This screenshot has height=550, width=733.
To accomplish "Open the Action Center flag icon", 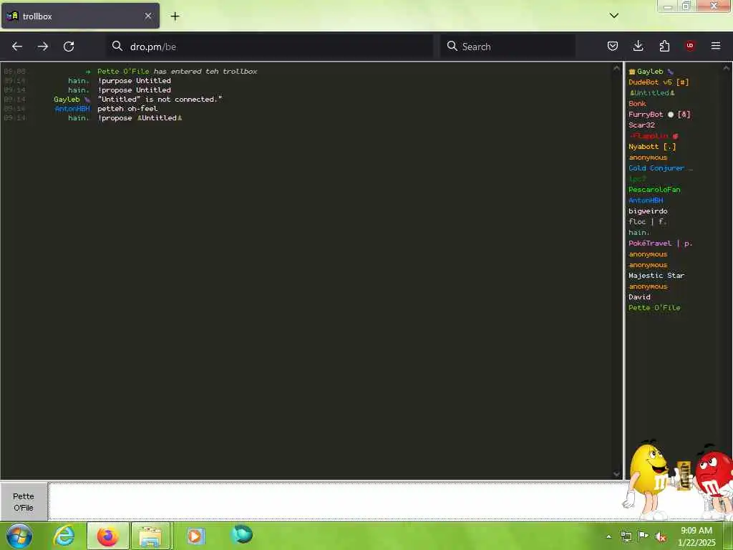I will (x=644, y=536).
